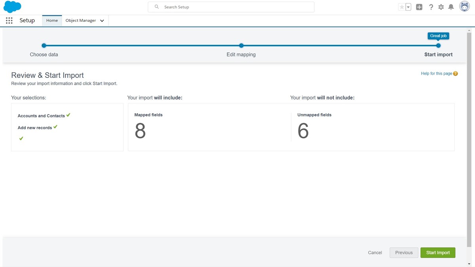Open the favorites list dropdown arrow

pyautogui.click(x=408, y=7)
